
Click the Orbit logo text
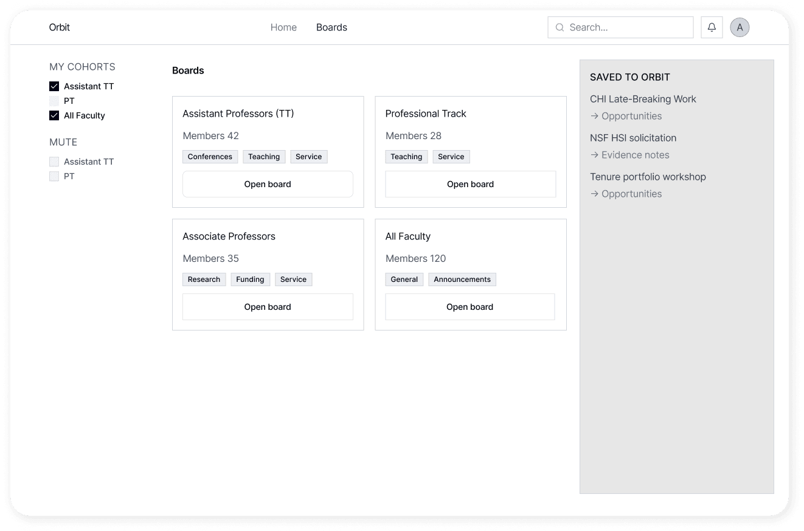coord(60,27)
